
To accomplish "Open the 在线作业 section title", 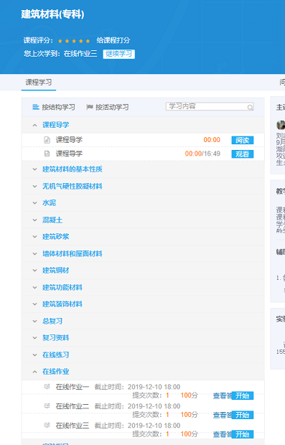I will click(x=56, y=372).
